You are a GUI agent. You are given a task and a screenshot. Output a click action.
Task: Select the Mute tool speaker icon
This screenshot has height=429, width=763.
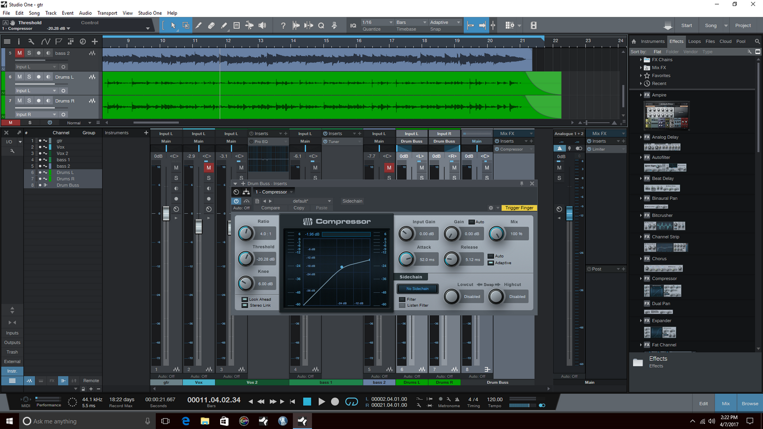coord(262,26)
